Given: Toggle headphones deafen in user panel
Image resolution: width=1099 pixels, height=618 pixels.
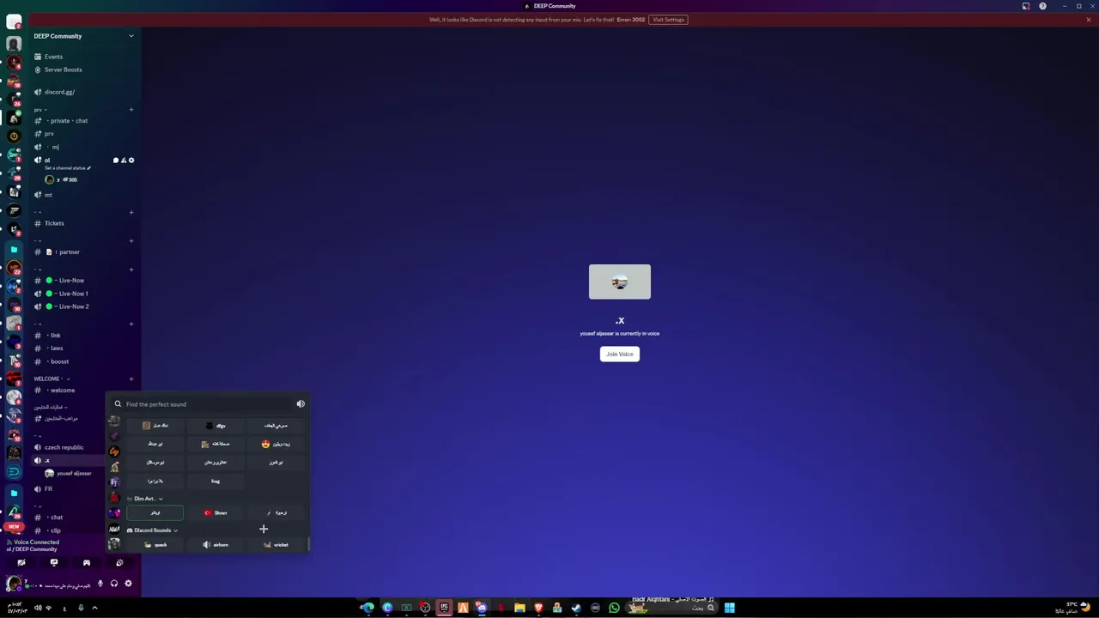Looking at the screenshot, I should click(x=114, y=584).
